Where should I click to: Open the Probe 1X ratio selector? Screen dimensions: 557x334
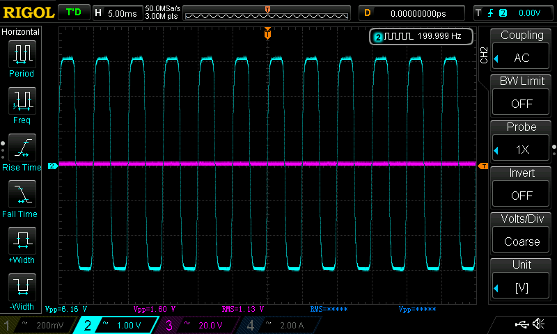click(521, 150)
